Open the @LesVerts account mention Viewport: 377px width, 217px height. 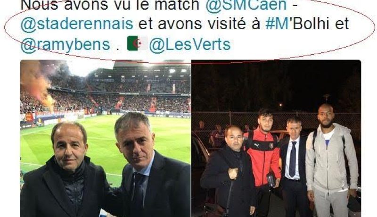[x=190, y=44]
